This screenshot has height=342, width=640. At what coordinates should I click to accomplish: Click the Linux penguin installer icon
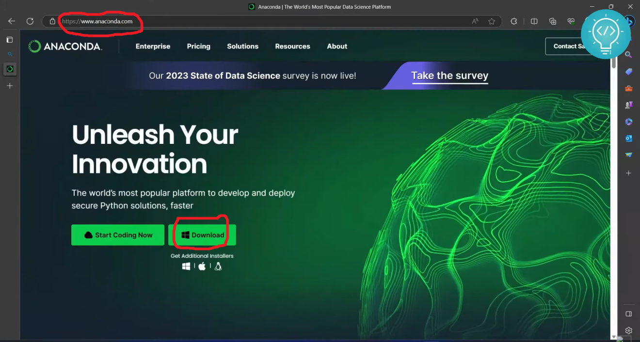click(218, 266)
